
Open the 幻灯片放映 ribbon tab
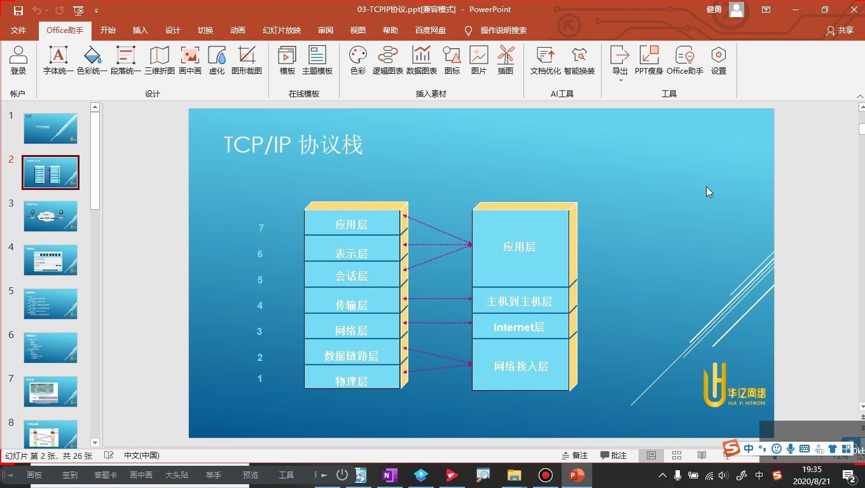pyautogui.click(x=281, y=30)
